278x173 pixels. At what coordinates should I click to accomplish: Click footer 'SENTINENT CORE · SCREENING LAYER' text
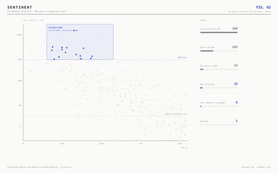pos(256,167)
